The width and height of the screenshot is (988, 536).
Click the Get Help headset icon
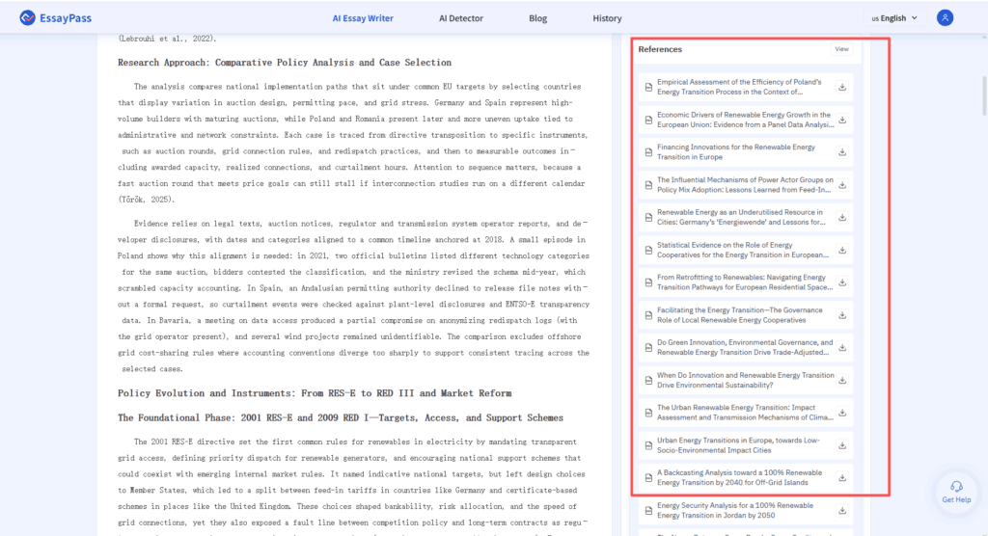(955, 486)
